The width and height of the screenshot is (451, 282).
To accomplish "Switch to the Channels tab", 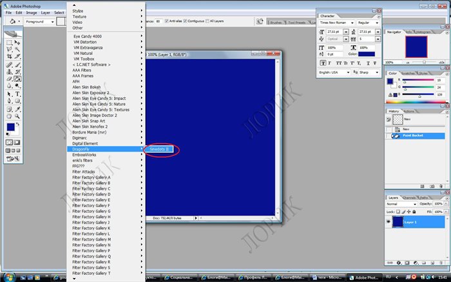I will 409,197.
